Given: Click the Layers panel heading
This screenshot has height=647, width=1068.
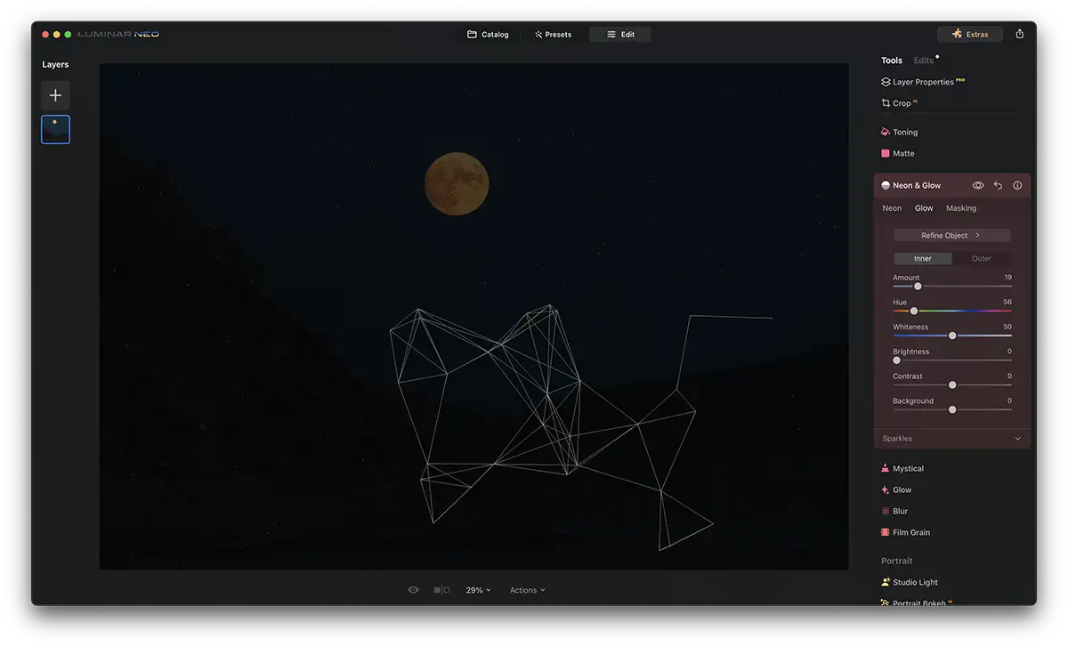Looking at the screenshot, I should [x=55, y=64].
